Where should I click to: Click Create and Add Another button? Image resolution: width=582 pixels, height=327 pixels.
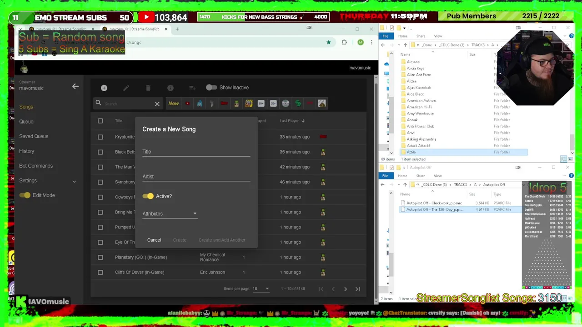click(222, 240)
